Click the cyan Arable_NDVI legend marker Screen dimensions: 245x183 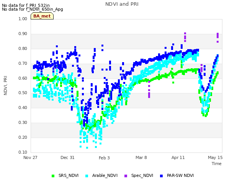tap(87, 176)
